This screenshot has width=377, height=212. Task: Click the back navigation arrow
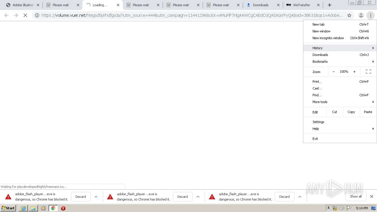[6, 15]
